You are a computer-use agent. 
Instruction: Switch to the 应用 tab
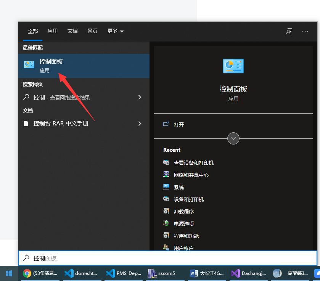(53, 31)
